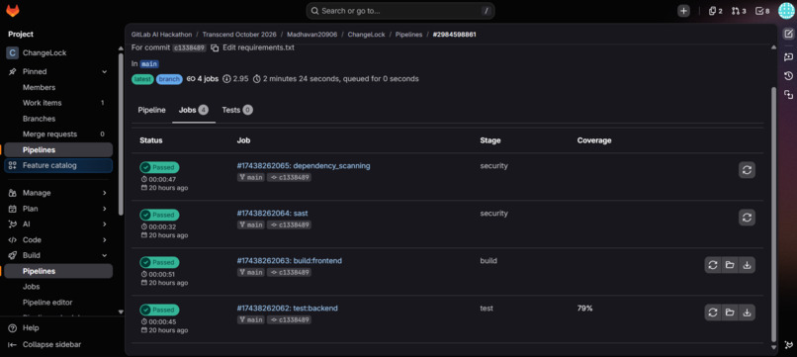The width and height of the screenshot is (797, 357).
Task: Download artifacts of test:backend job
Action: pyautogui.click(x=747, y=312)
